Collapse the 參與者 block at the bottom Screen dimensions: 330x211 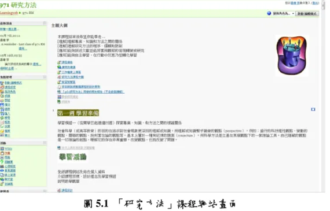[x=45, y=191]
